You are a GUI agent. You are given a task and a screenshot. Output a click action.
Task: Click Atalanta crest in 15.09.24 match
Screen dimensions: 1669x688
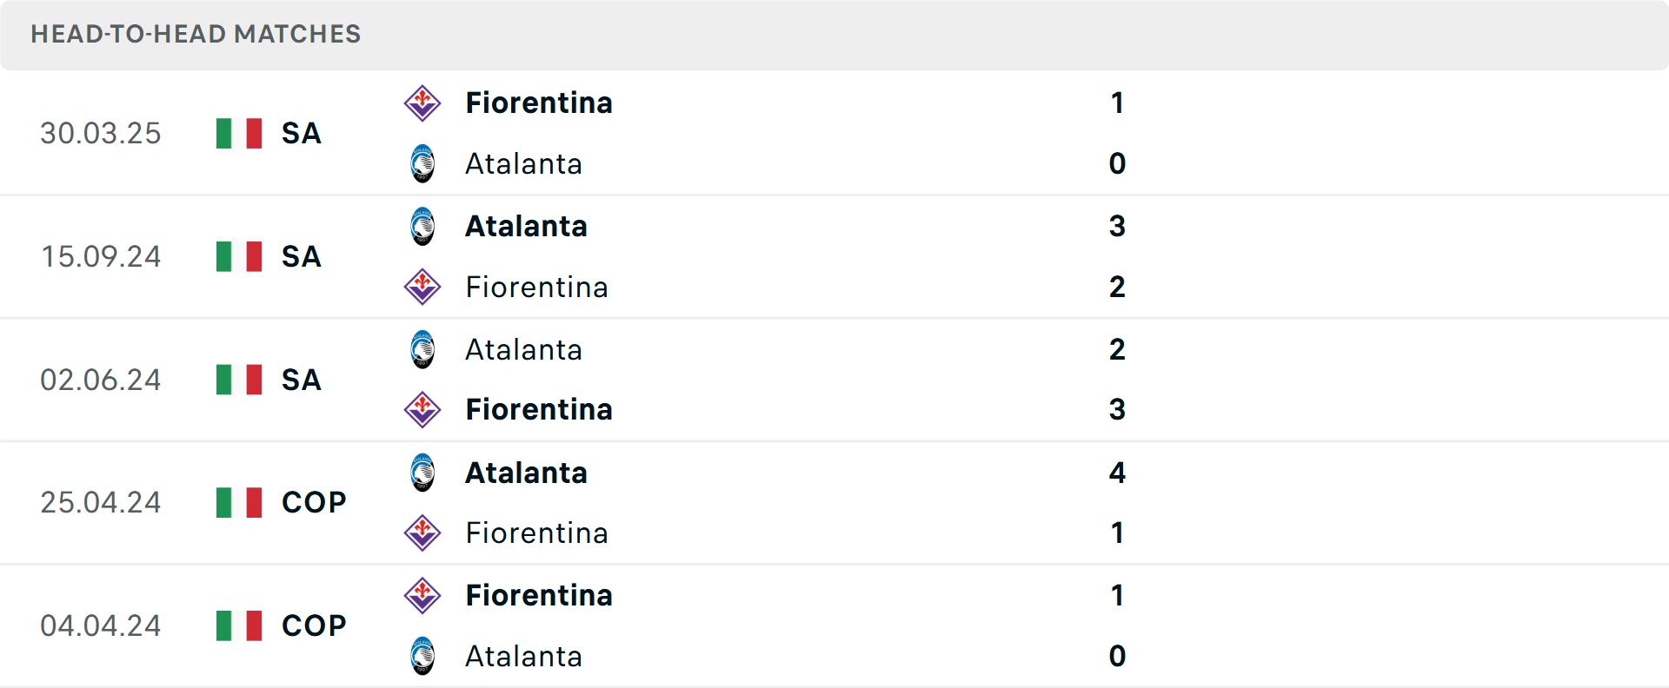(x=422, y=227)
